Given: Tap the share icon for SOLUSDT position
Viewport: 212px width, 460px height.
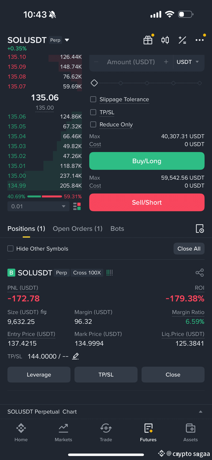Looking at the screenshot, I should point(200,273).
